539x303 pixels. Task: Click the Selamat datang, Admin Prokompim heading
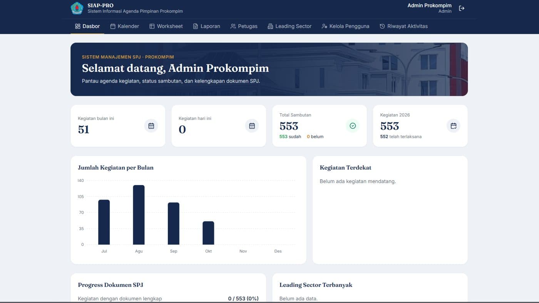[175, 68]
